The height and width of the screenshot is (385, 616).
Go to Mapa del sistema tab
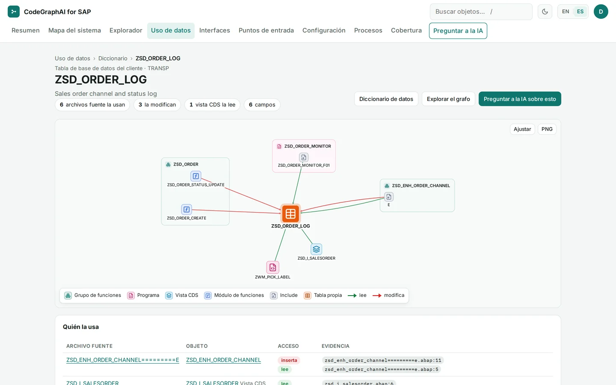click(x=74, y=31)
